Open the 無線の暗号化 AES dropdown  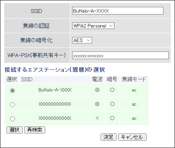coord(82,40)
